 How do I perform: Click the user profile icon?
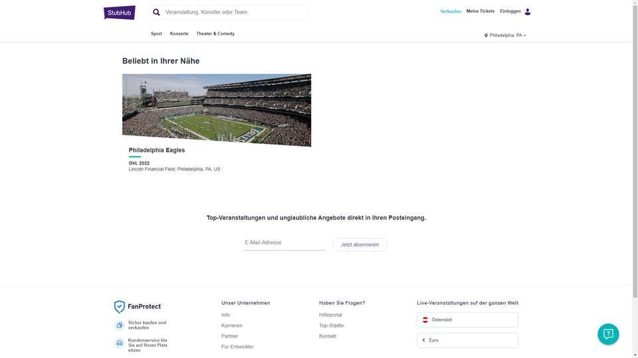527,12
